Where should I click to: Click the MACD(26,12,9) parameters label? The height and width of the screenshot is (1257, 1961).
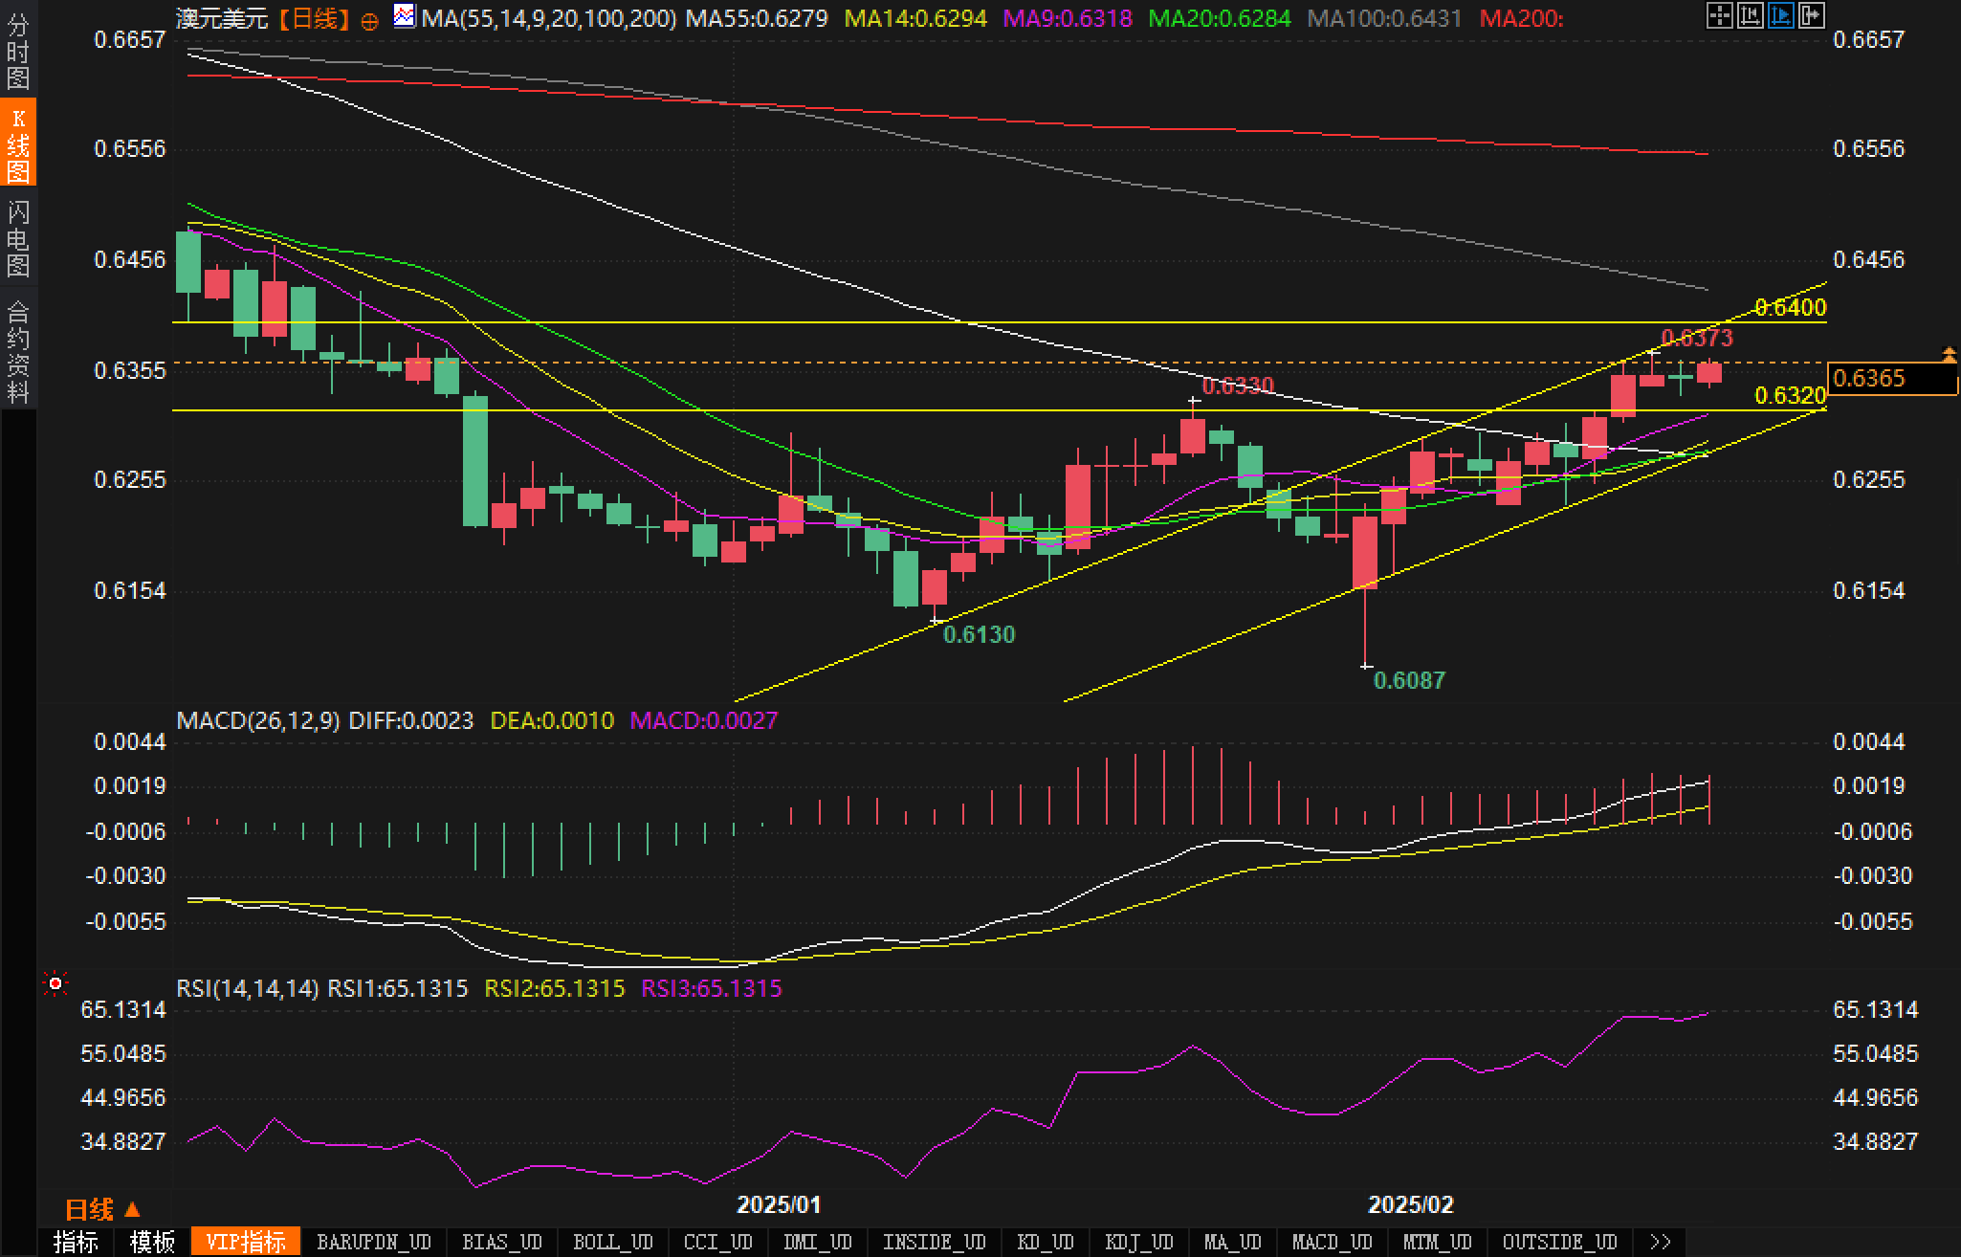point(258,720)
